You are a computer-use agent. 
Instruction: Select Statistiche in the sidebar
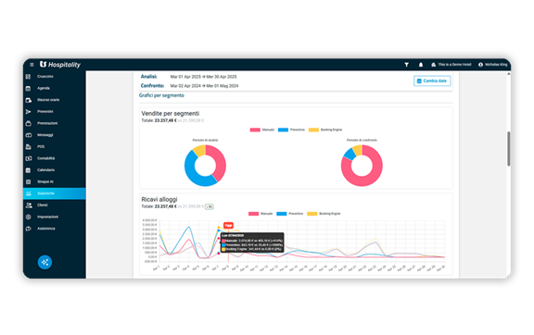54,193
